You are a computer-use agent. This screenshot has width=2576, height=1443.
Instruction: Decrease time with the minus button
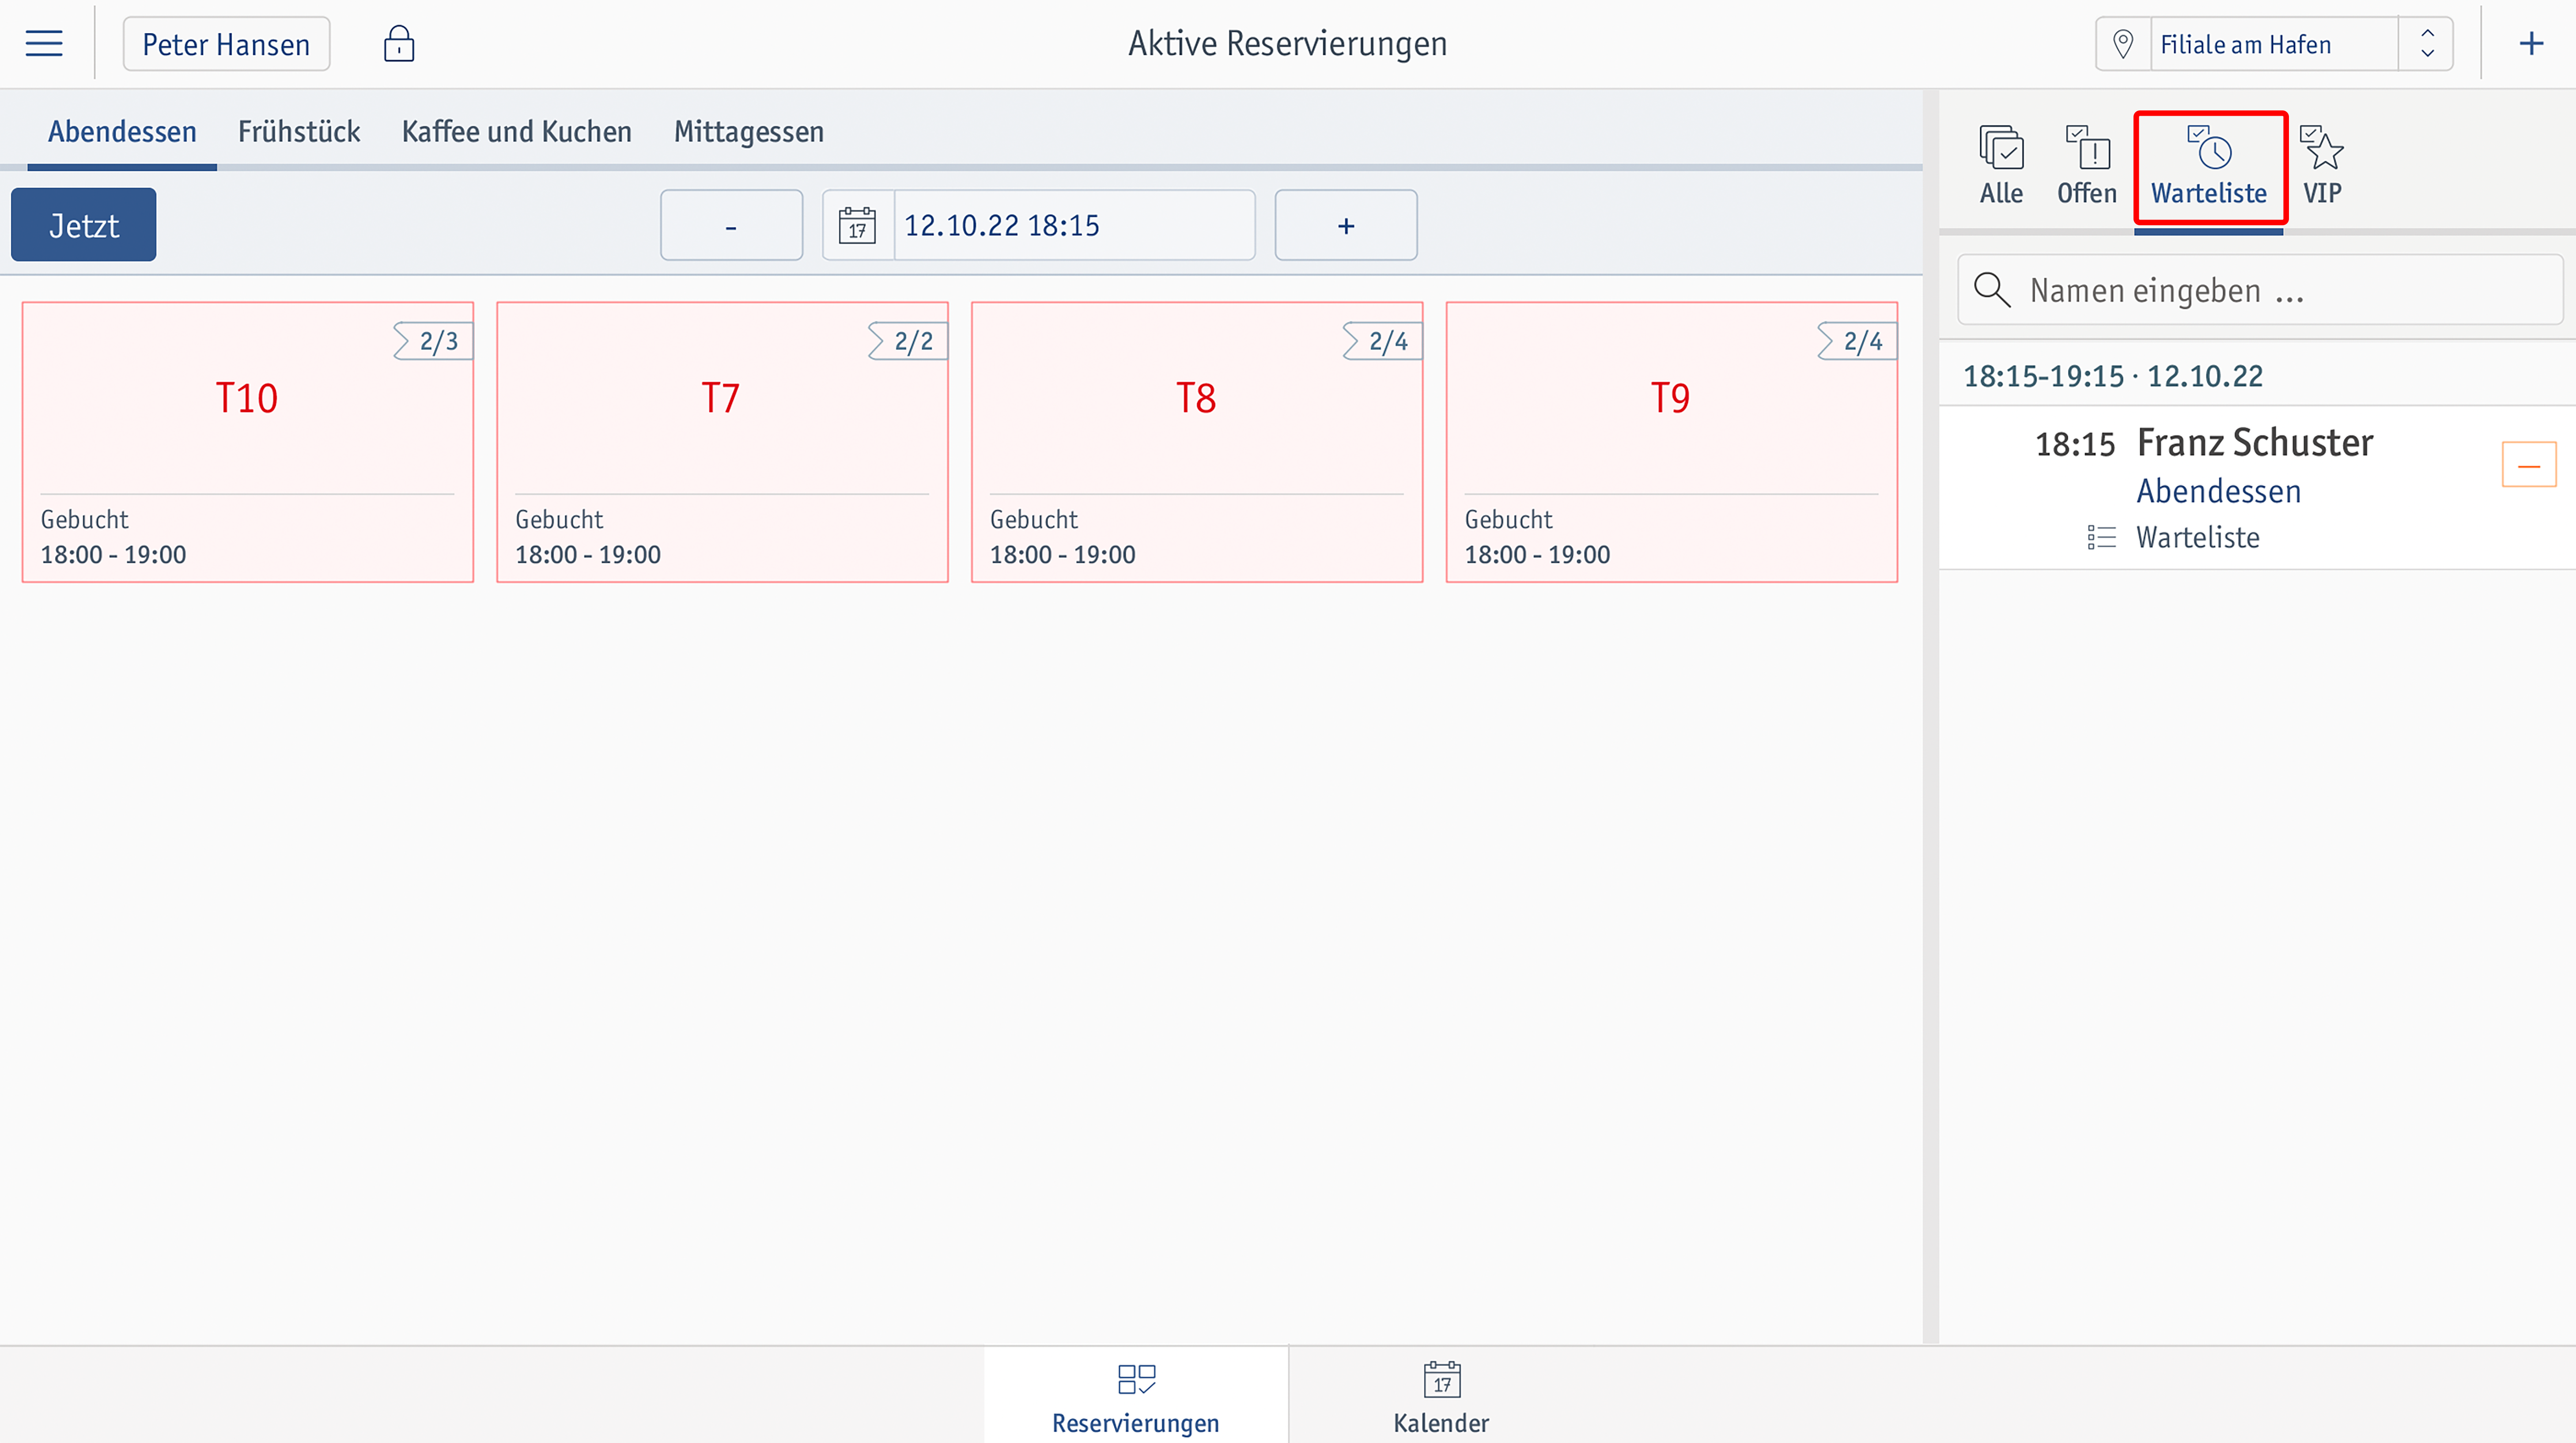point(731,225)
